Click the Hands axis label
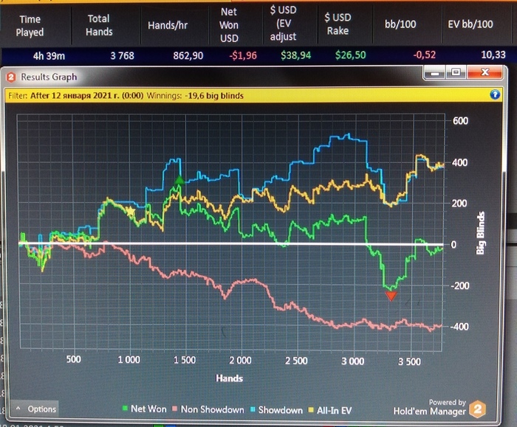Screen dimensions: 517x427 coord(230,378)
